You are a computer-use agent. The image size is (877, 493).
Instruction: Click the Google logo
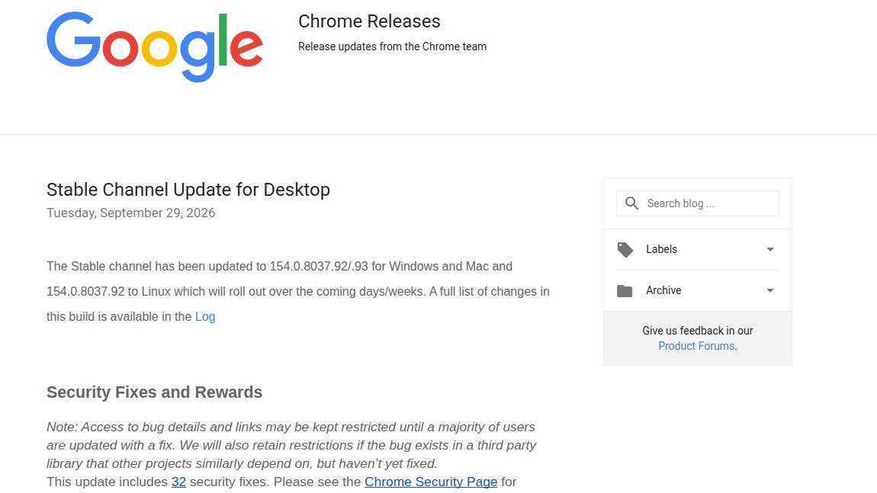(154, 47)
